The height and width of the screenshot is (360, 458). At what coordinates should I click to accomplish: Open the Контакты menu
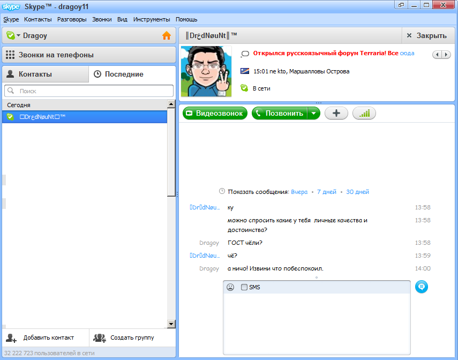pos(37,19)
